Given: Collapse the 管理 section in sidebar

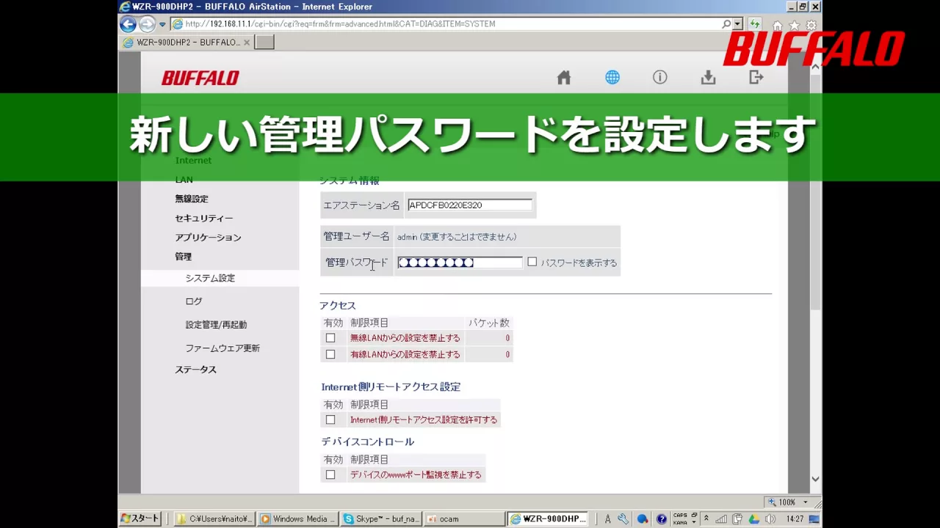Looking at the screenshot, I should point(183,257).
